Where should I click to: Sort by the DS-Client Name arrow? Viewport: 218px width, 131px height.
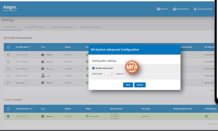click(30, 47)
